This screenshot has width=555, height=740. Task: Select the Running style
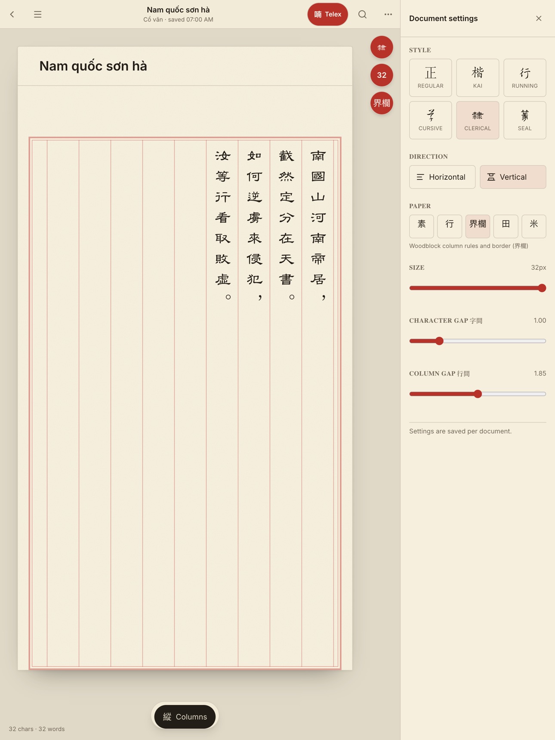(525, 78)
